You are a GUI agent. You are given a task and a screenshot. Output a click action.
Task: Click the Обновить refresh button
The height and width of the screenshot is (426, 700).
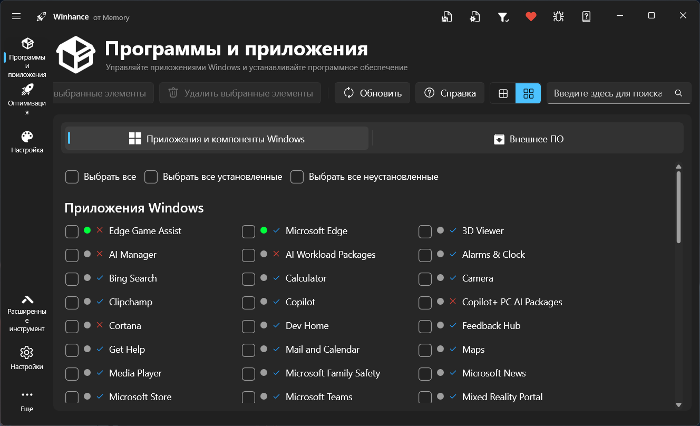372,93
